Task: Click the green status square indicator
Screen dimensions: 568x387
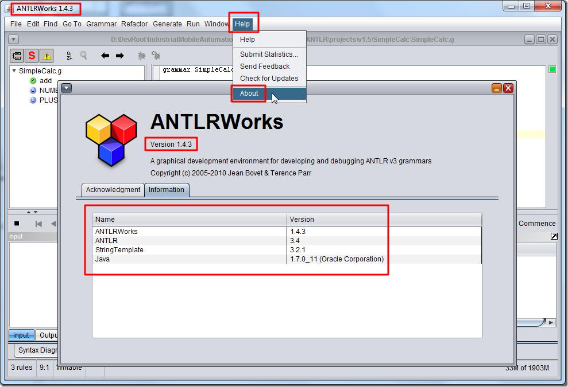Action: point(552,69)
